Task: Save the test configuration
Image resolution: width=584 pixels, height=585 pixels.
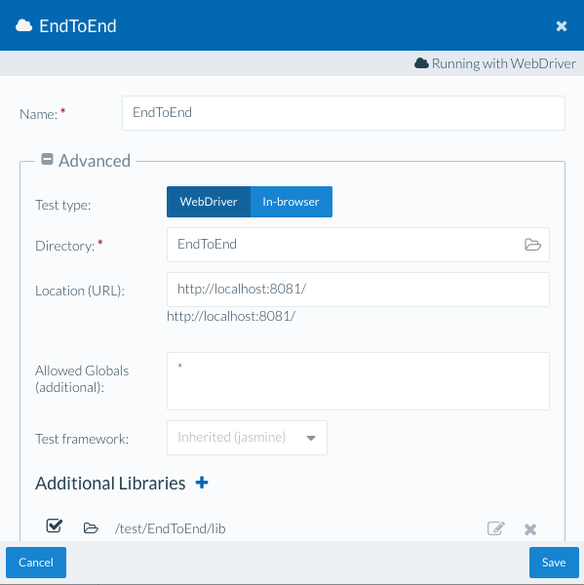Action: pyautogui.click(x=554, y=563)
